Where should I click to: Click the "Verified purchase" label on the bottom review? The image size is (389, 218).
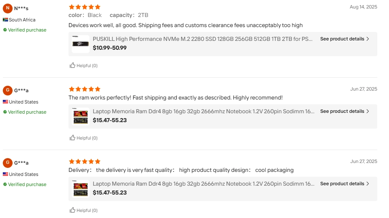pos(27,184)
